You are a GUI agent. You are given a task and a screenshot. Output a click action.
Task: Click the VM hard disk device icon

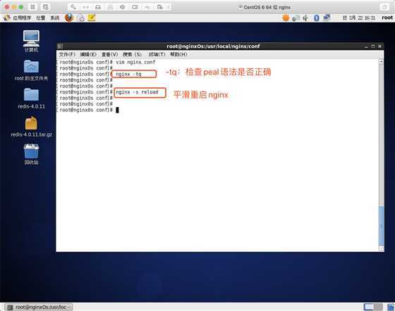point(98,7)
